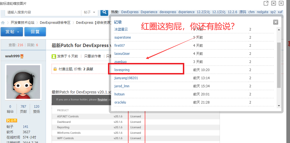Click the home icon in the breadcrumb
Viewport: 290px width, 143px height.
pyautogui.click(x=3, y=23)
